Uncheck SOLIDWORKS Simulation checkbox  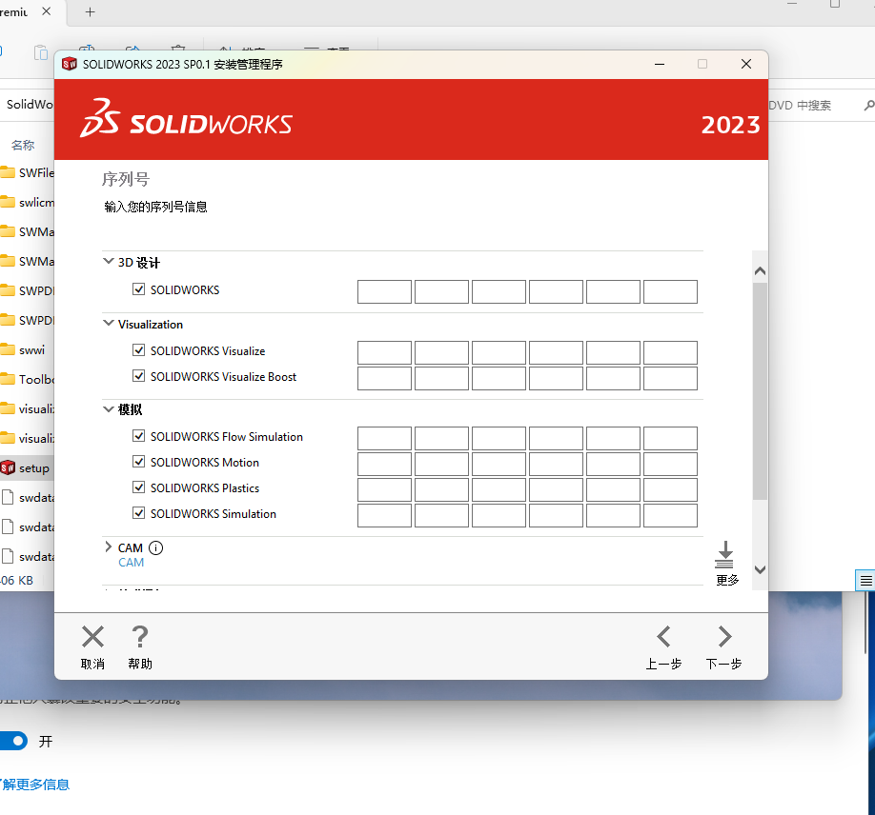coord(139,513)
